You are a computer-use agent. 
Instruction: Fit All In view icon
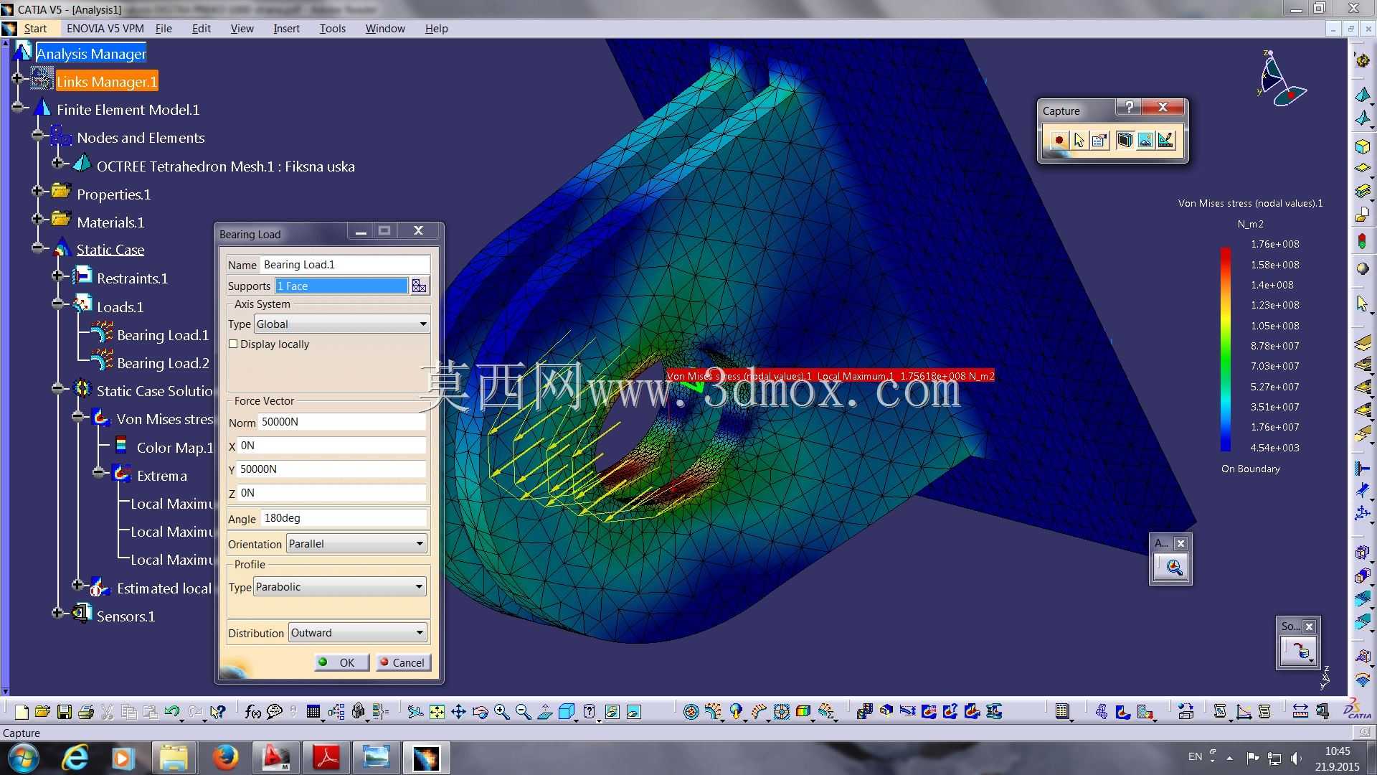point(437,712)
